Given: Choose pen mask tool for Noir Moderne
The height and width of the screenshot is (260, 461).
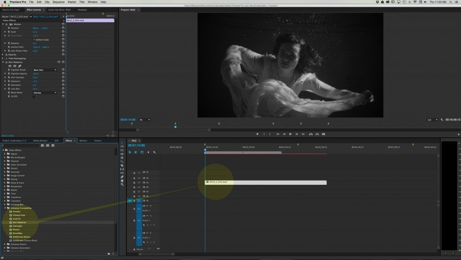Looking at the screenshot, I should pyautogui.click(x=20, y=66).
